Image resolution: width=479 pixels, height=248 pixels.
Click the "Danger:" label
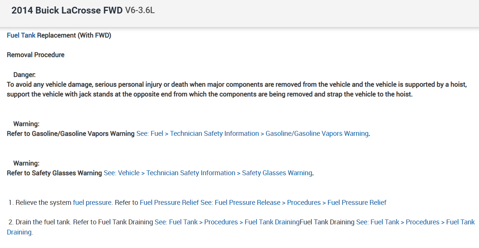(x=24, y=75)
